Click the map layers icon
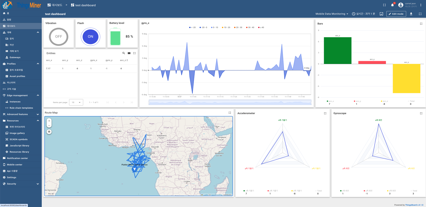The image size is (426, 207). click(x=49, y=132)
